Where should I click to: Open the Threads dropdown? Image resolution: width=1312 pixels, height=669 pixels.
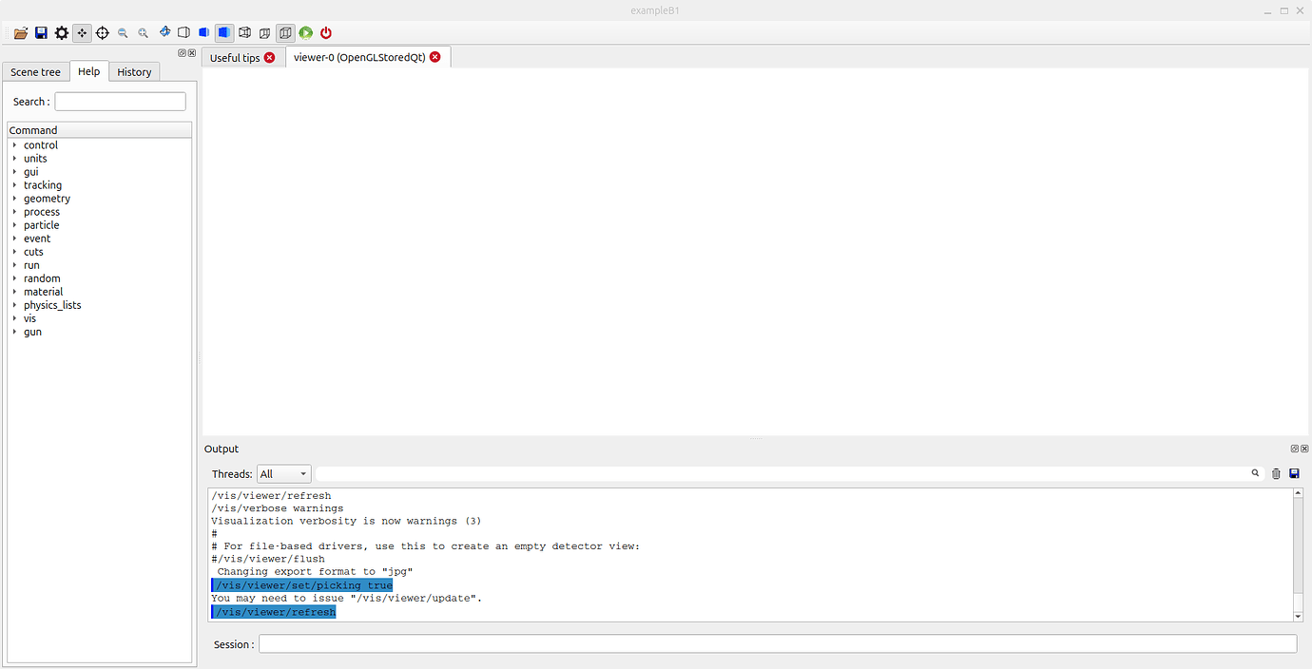[283, 473]
